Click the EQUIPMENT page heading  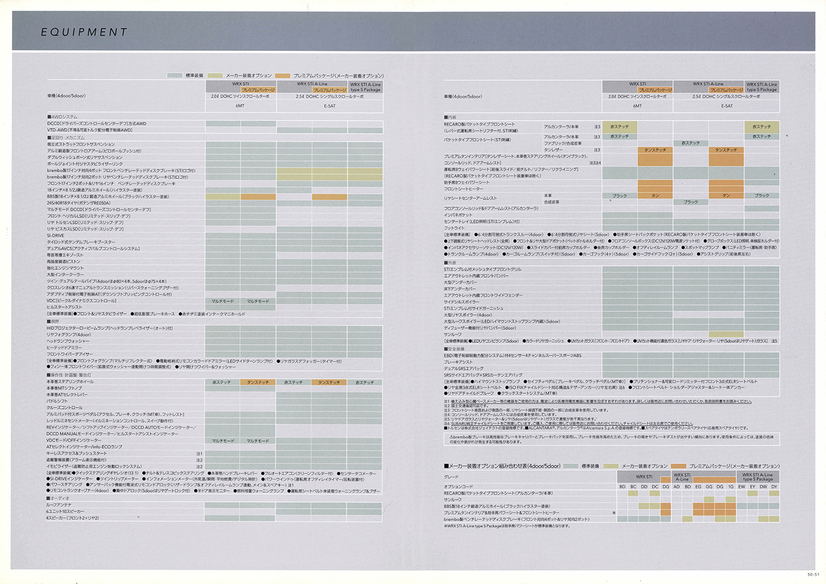point(84,32)
